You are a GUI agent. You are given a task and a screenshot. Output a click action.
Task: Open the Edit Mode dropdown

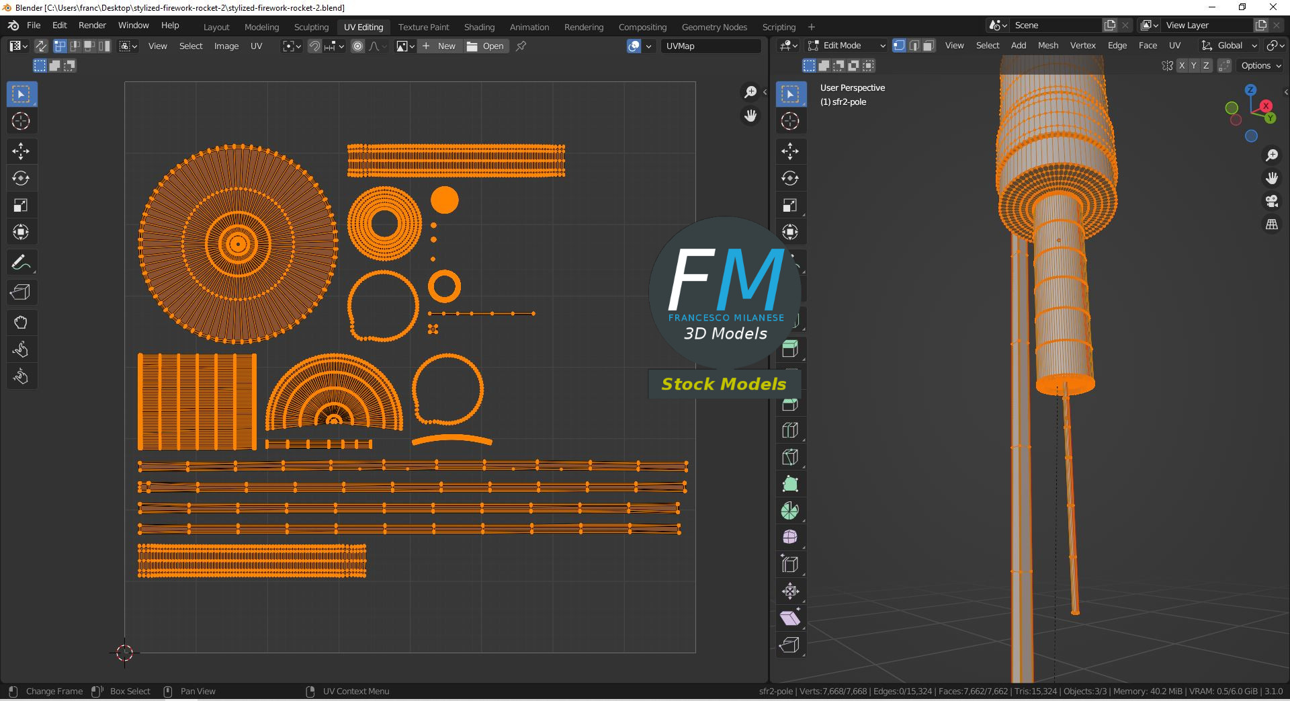[847, 46]
